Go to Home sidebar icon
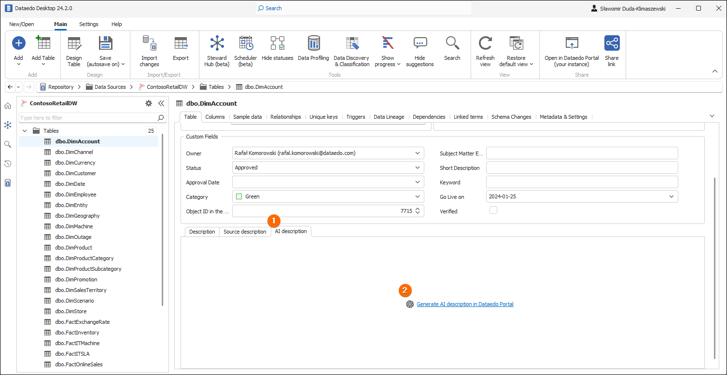The width and height of the screenshot is (727, 375). pyautogui.click(x=8, y=106)
